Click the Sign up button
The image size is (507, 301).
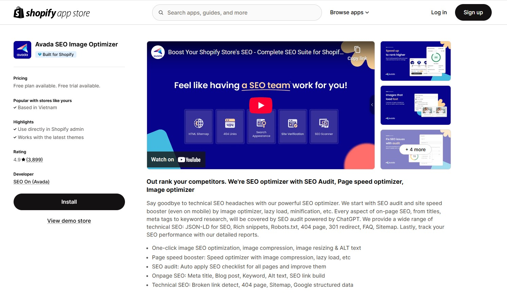coord(473,12)
